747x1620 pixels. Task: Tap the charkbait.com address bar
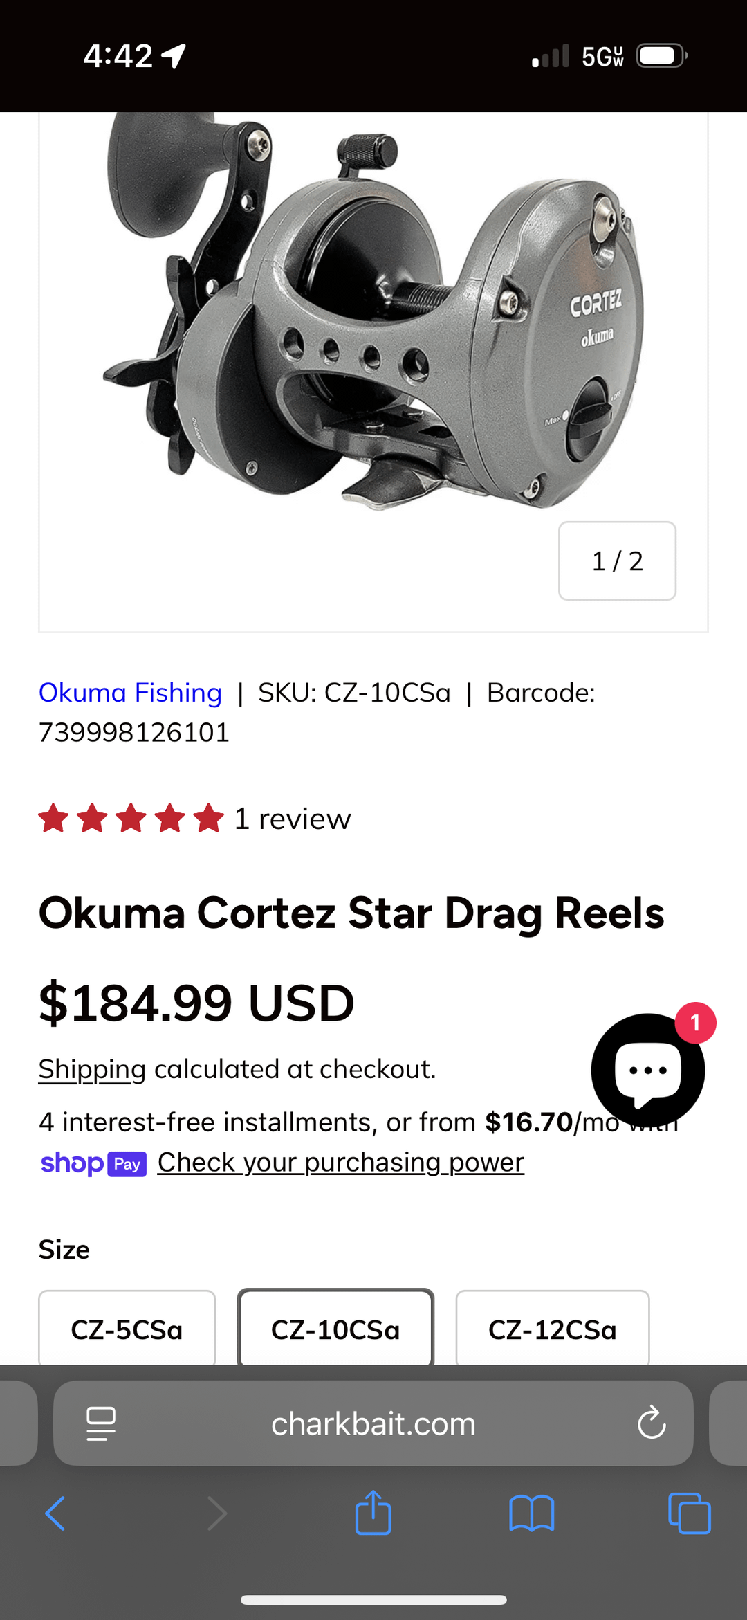pyautogui.click(x=373, y=1423)
